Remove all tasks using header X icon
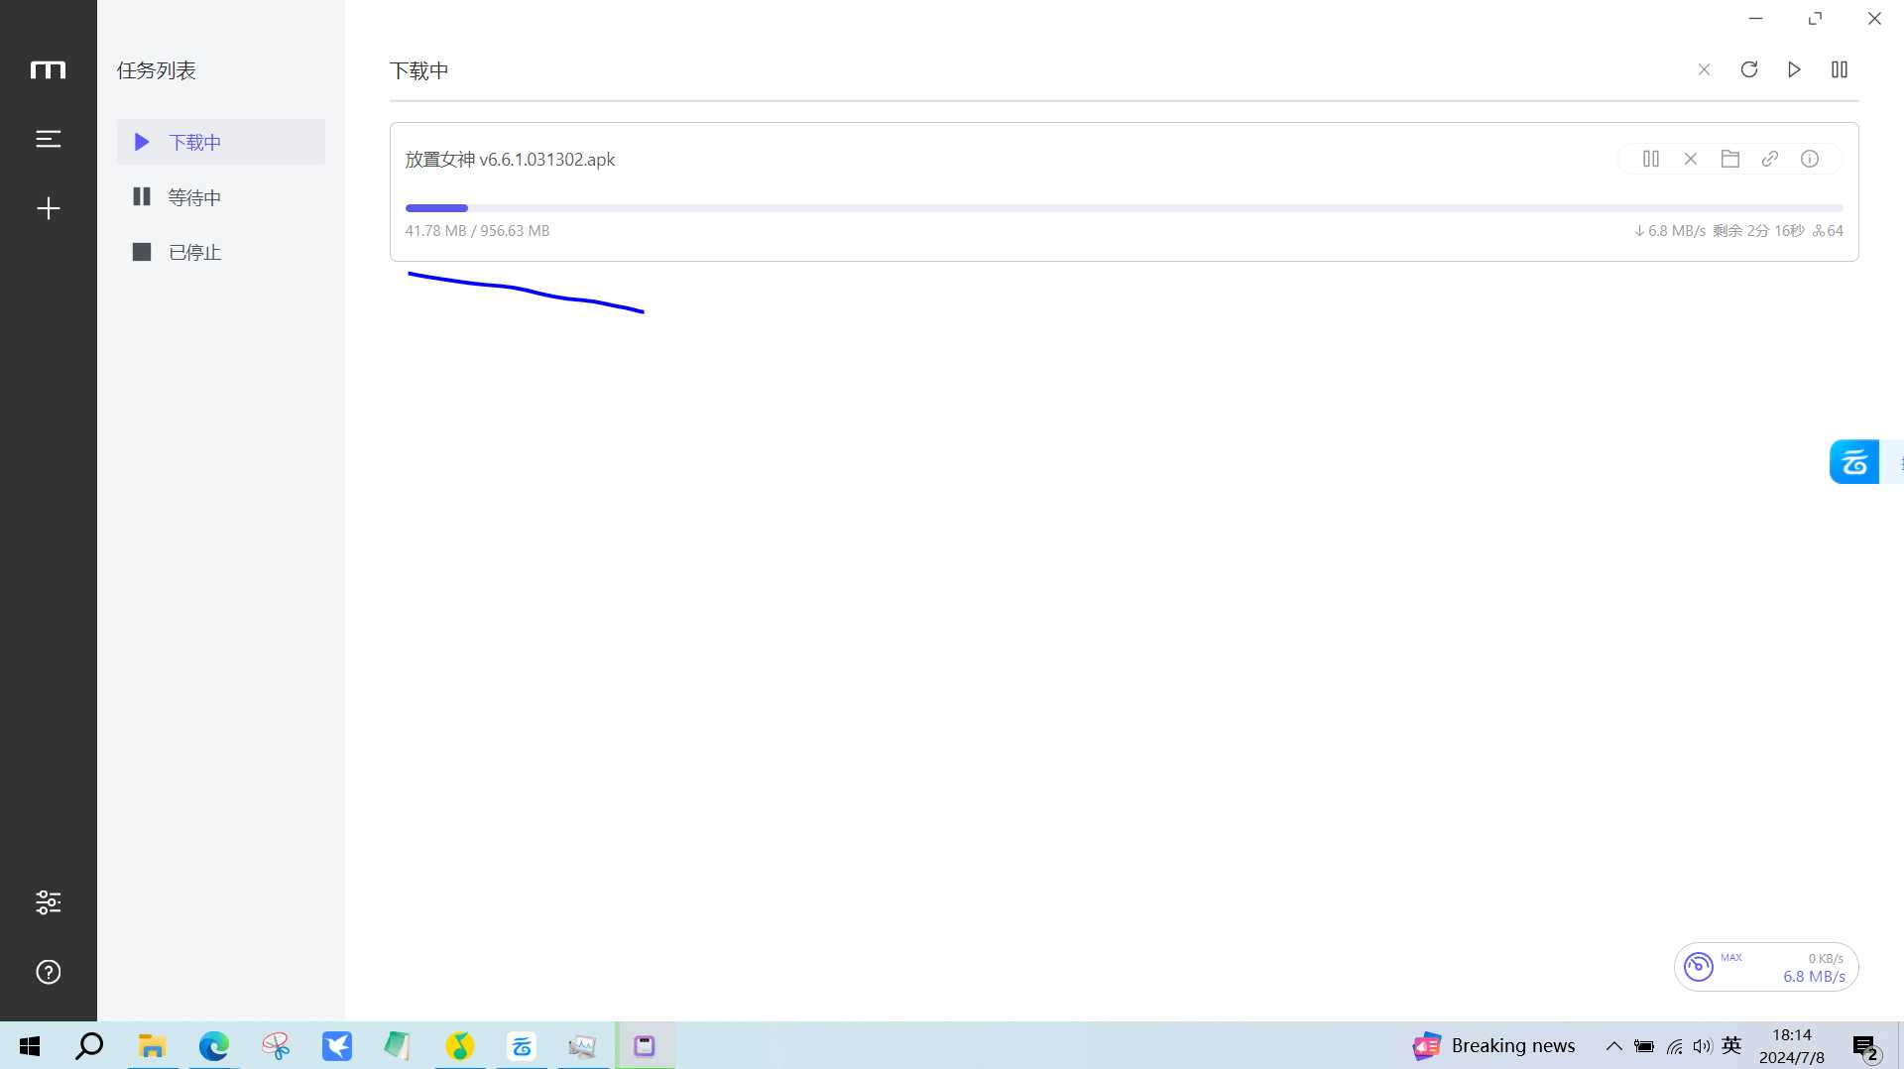This screenshot has width=1904, height=1069. (1704, 69)
